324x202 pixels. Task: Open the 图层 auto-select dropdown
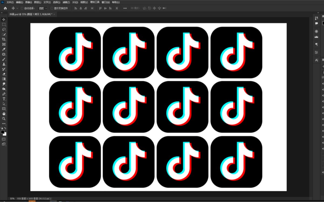[x=43, y=8]
